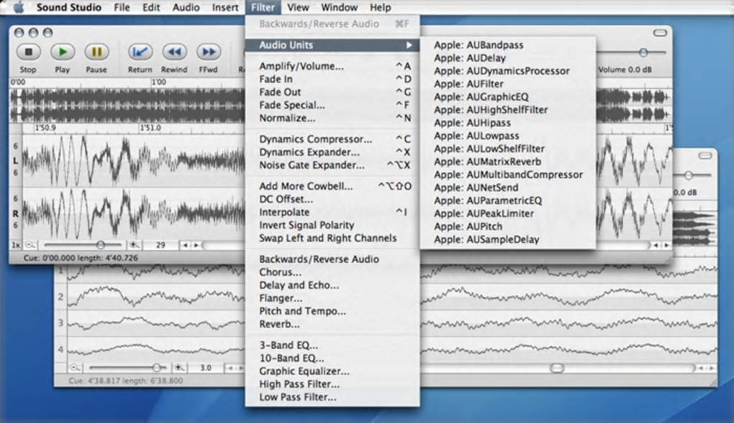Viewport: 734px width, 423px height.
Task: Open the Window menu
Action: tap(340, 7)
